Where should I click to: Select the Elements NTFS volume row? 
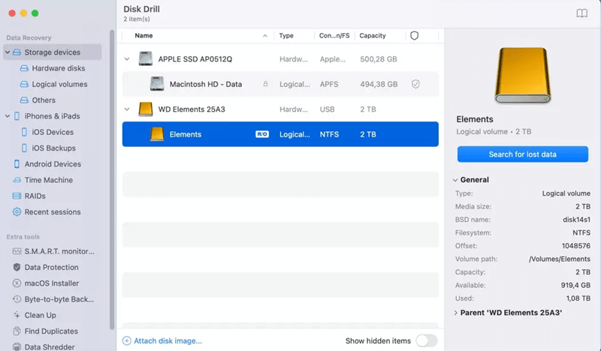coord(280,134)
